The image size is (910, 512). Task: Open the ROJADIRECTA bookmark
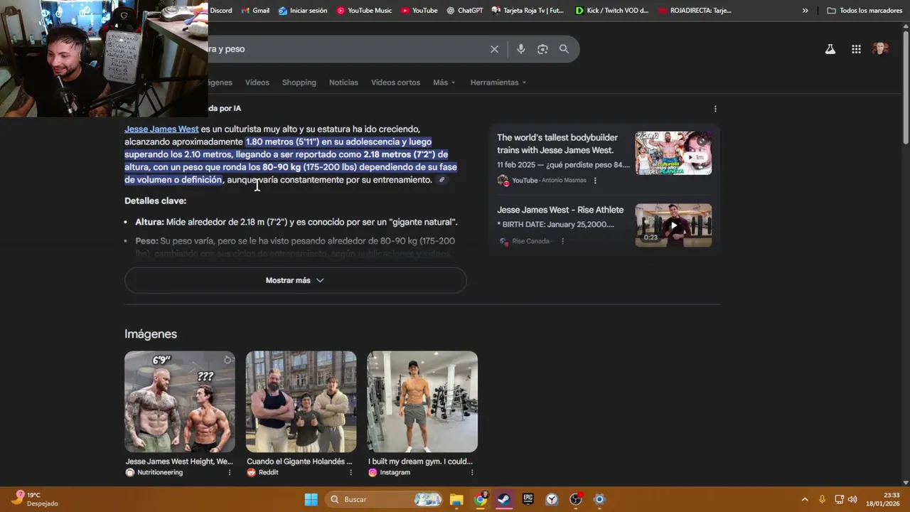[x=696, y=11]
